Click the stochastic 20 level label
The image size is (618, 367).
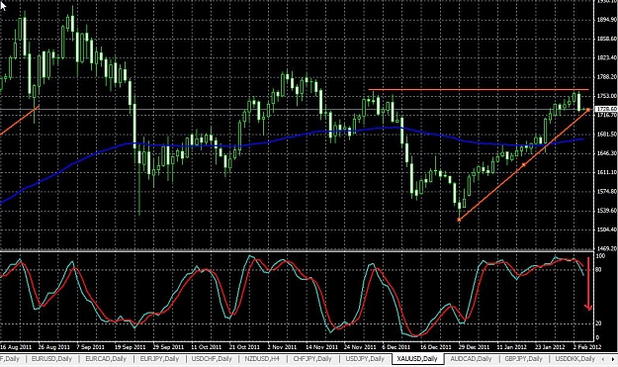[598, 323]
